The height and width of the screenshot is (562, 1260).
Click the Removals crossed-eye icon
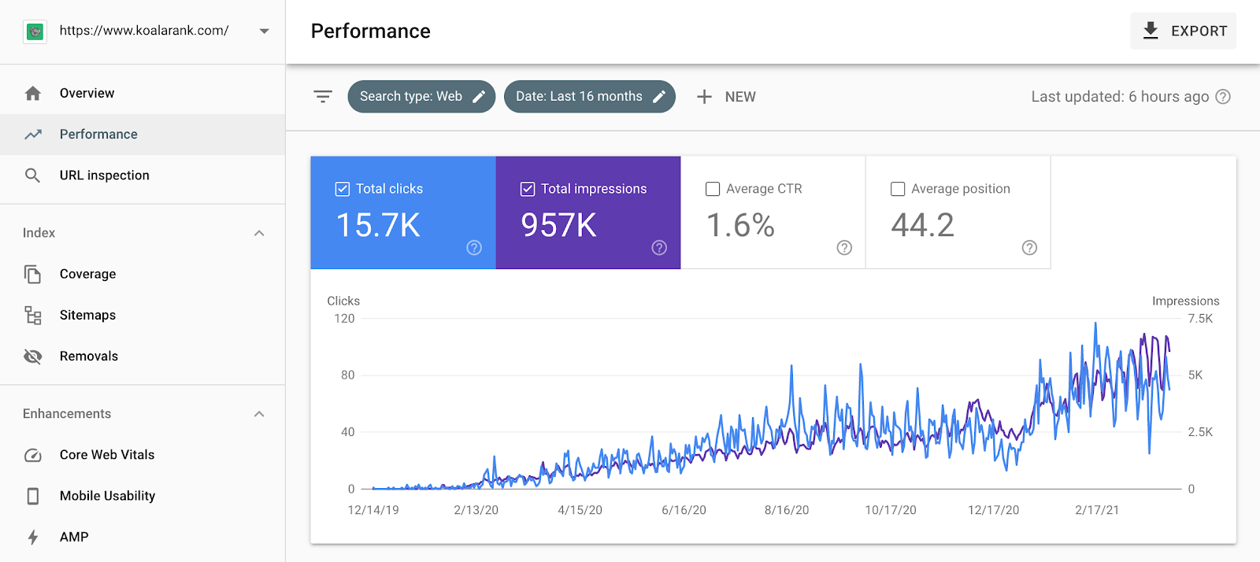[x=32, y=356]
